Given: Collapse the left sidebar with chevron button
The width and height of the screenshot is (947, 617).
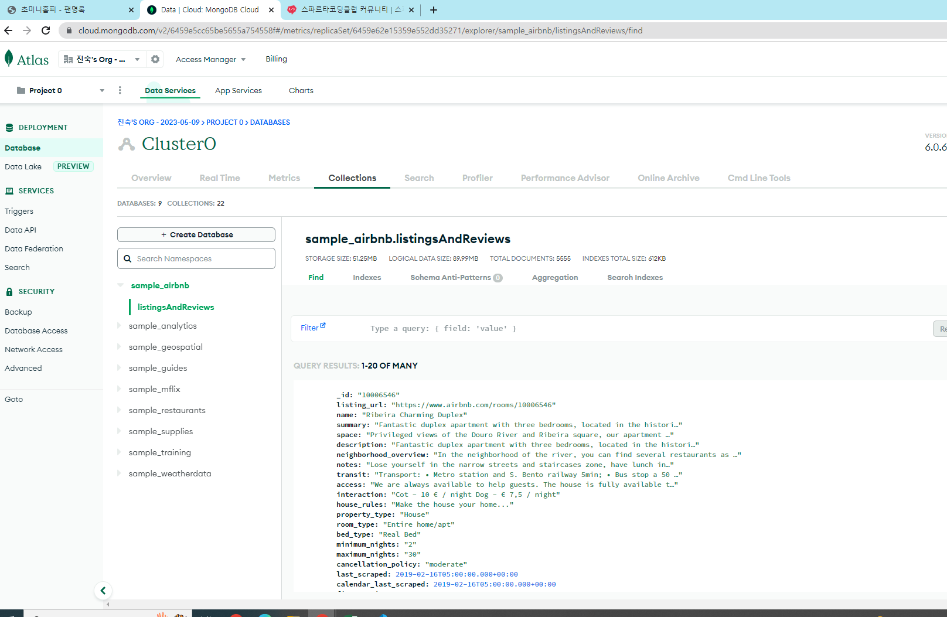Looking at the screenshot, I should pyautogui.click(x=103, y=591).
